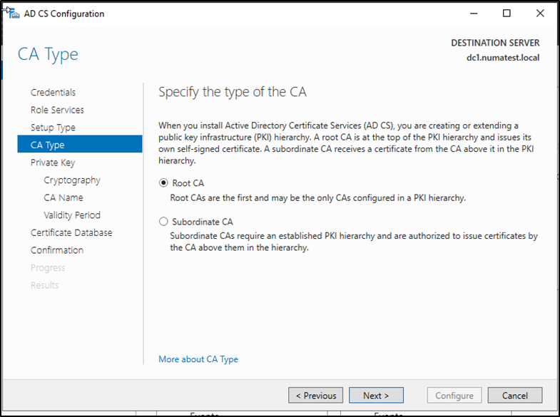Screen dimensions: 560x417
Task: Open the Role Services step
Action: click(57, 110)
